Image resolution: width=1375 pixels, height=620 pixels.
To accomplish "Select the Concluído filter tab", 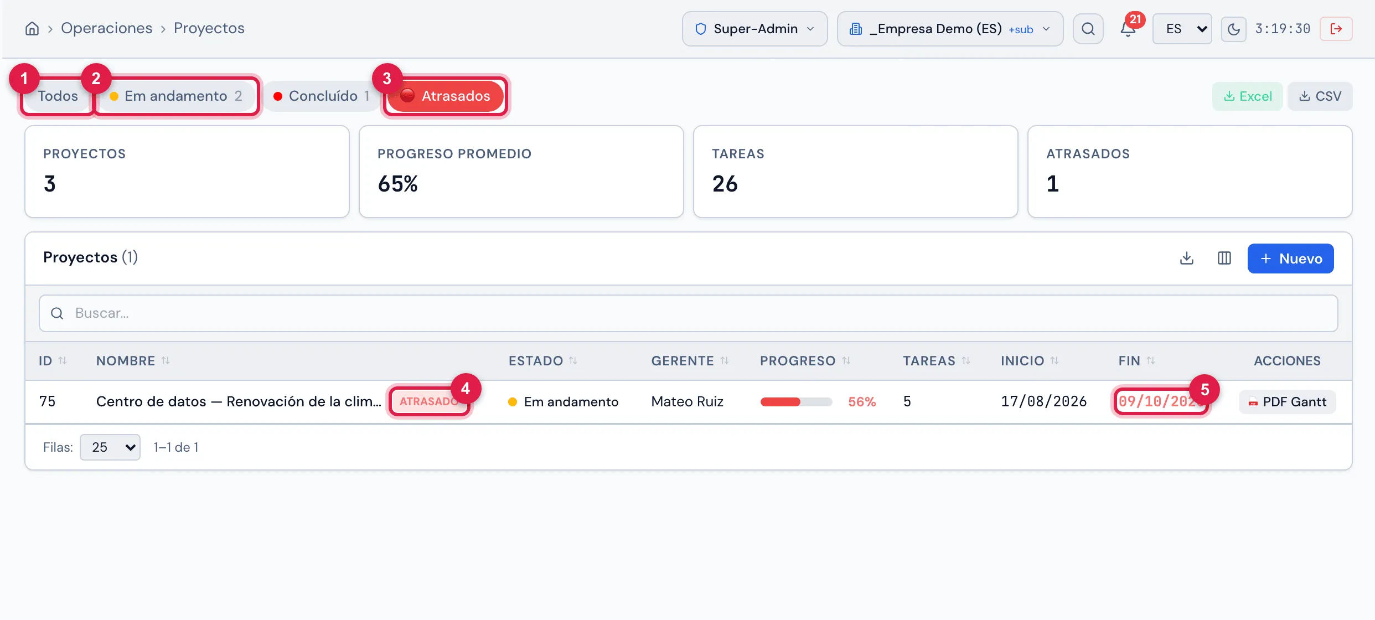I will point(322,96).
